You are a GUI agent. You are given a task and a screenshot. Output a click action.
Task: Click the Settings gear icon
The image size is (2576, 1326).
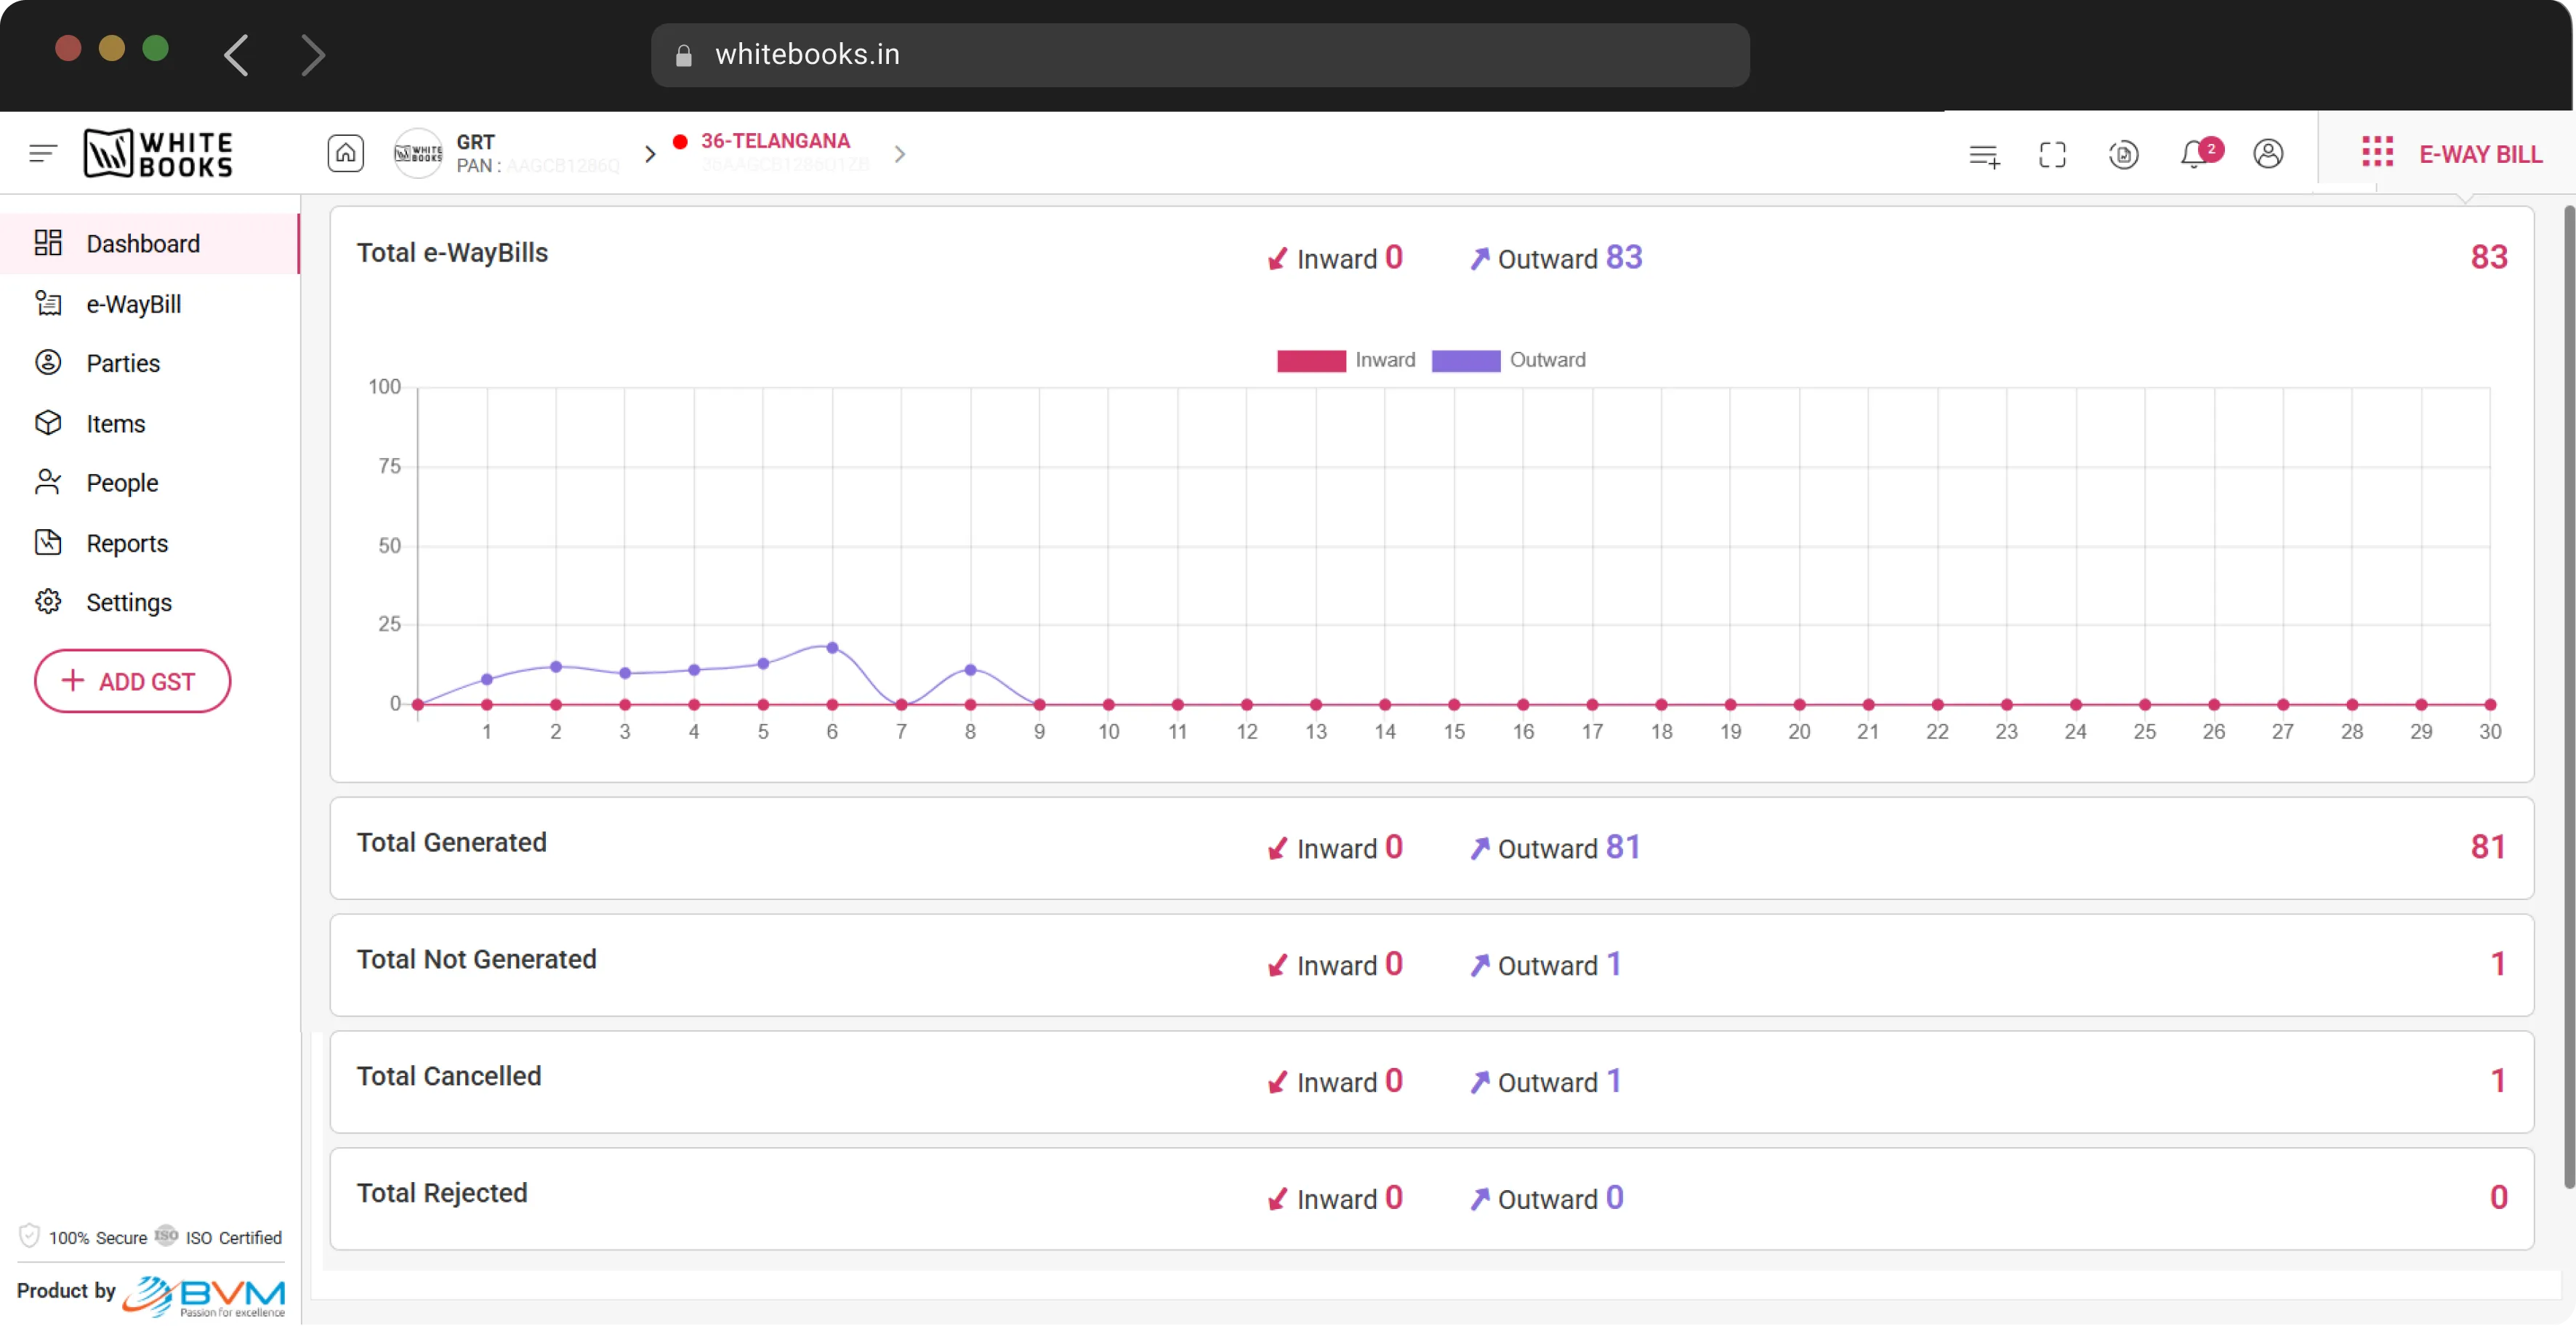(x=48, y=601)
